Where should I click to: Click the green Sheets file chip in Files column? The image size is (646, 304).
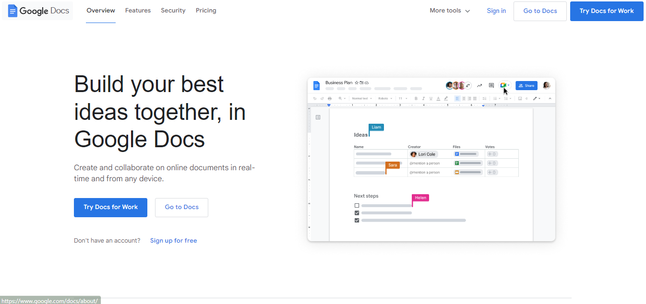point(468,163)
